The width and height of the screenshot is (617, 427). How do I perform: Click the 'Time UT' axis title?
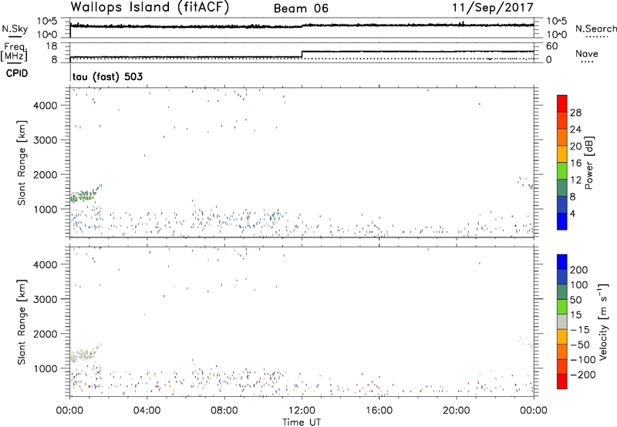[x=302, y=422]
